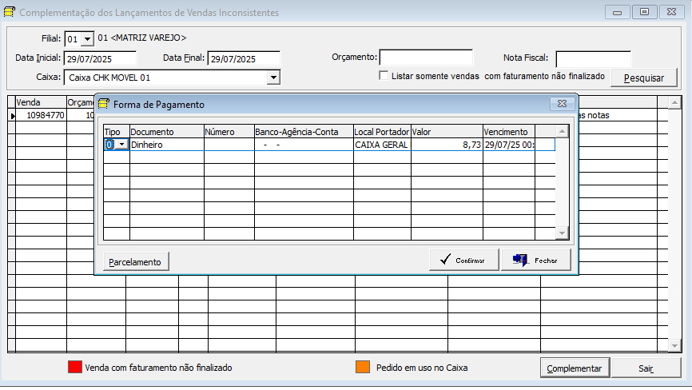This screenshot has height=390, width=692.
Task: Click the Venda column header
Action: 41,102
